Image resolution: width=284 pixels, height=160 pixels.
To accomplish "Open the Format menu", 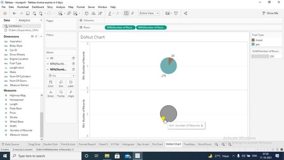I will point(81,7).
